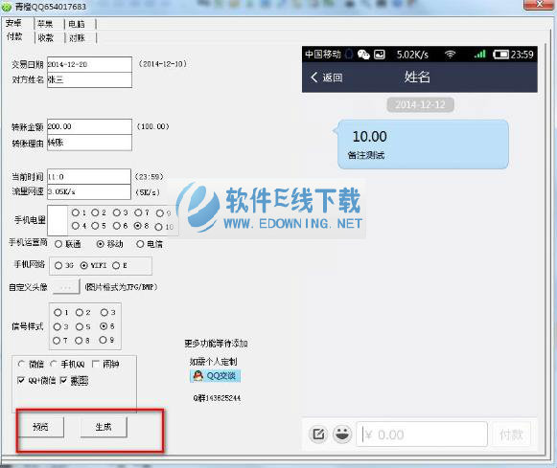Viewport: 557px width, 468px height.
Task: Select battery level 1 radio button
Action: tap(76, 212)
